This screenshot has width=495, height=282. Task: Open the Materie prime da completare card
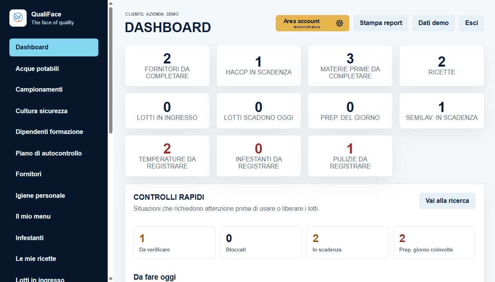(350, 66)
